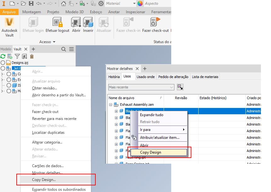The width and height of the screenshot is (271, 192).
Task: Open a file using the folder icon
Action: pyautogui.click(x=24, y=3)
